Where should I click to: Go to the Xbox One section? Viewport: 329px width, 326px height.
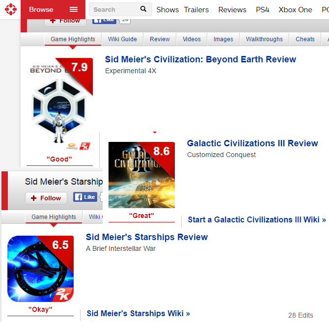[295, 9]
